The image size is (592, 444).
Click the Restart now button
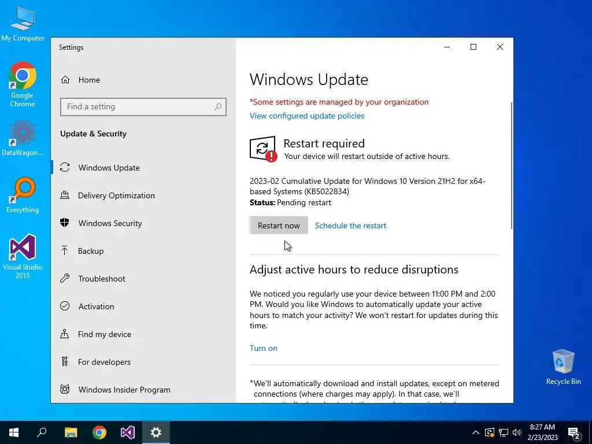[279, 225]
